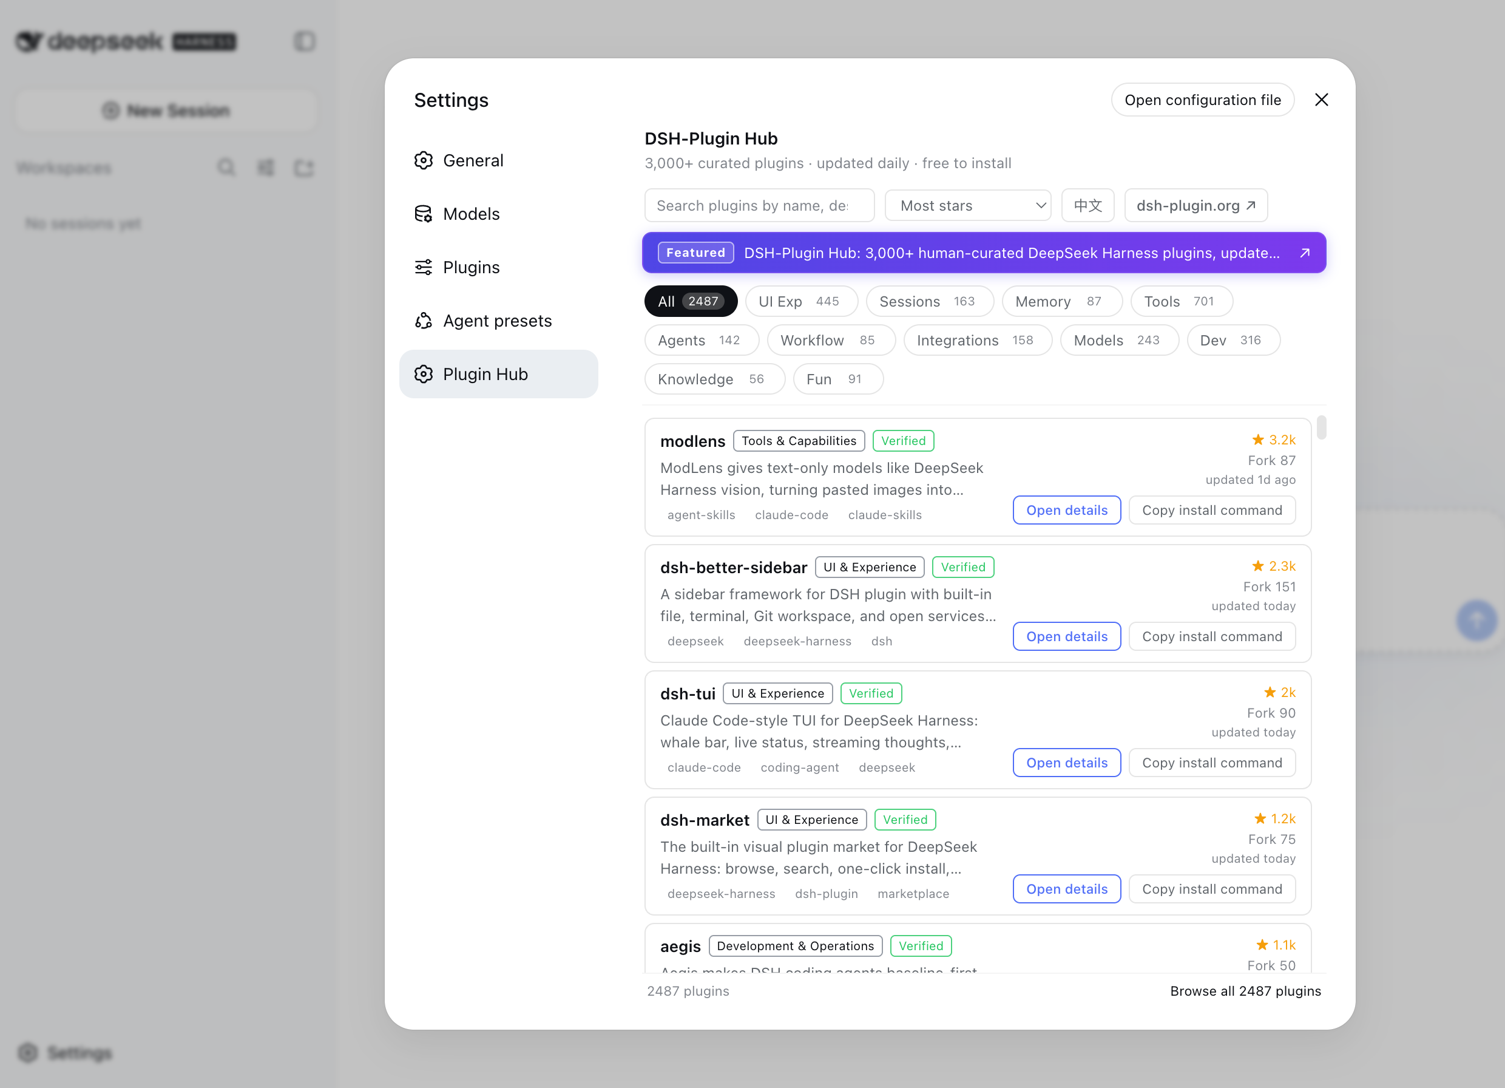This screenshot has height=1088, width=1505.
Task: Open details for the dsh-tui plugin
Action: (x=1066, y=762)
